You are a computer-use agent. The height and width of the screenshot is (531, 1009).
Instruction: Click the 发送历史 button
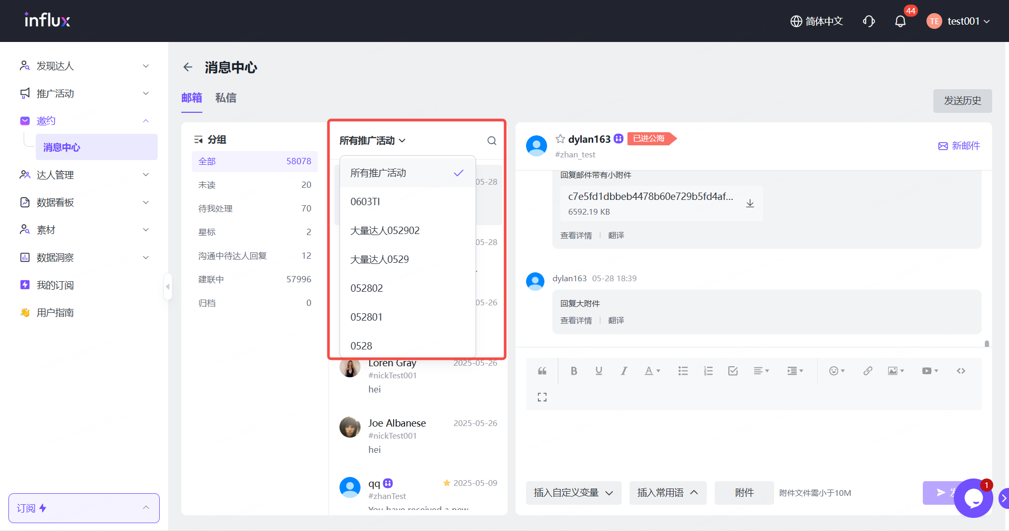click(962, 101)
